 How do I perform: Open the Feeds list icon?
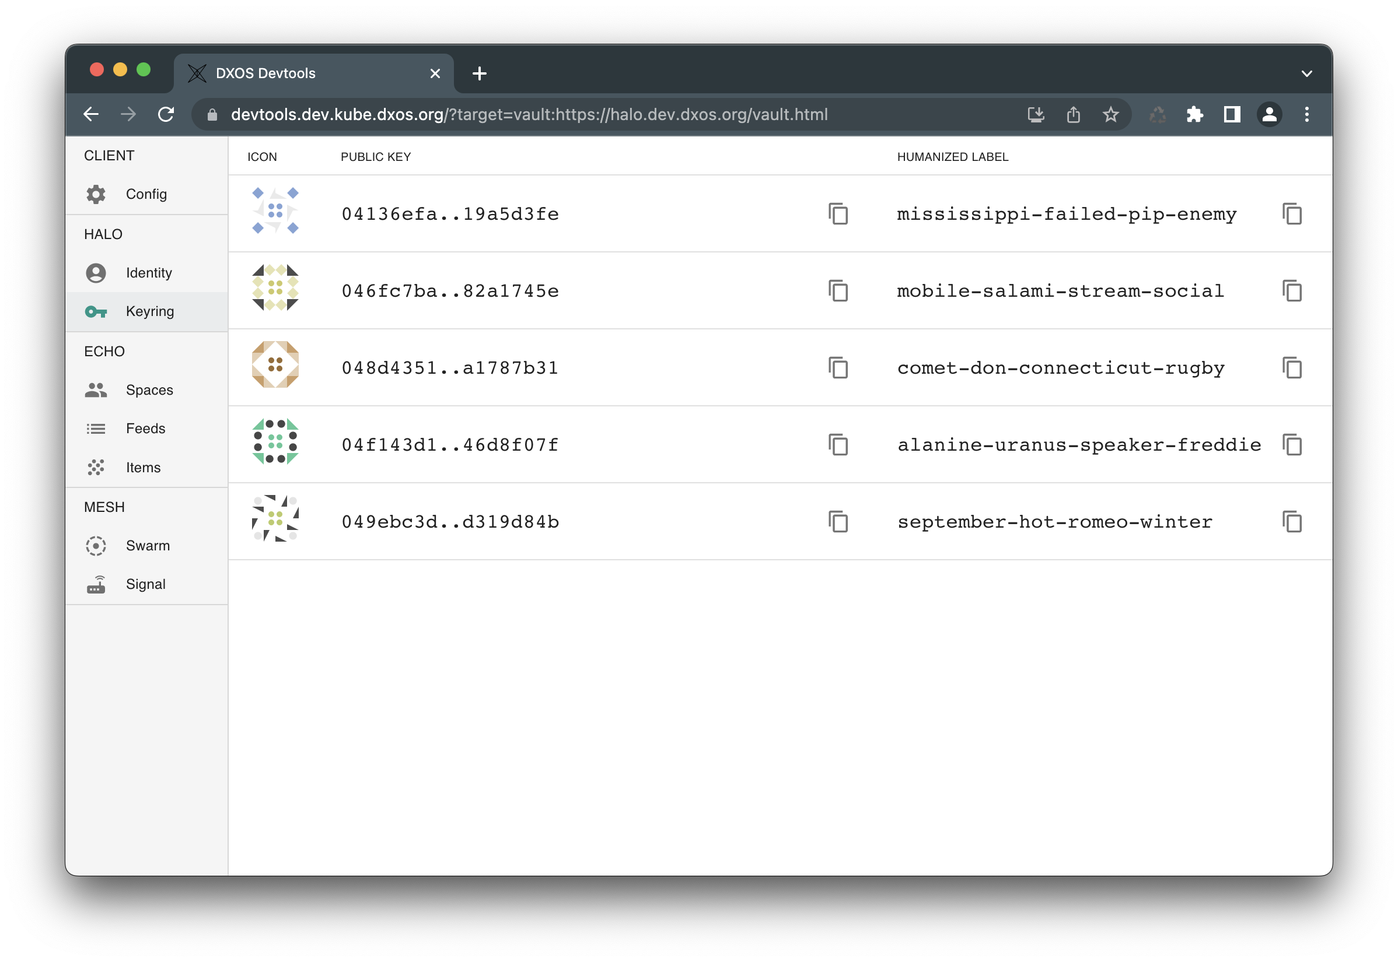click(x=96, y=428)
